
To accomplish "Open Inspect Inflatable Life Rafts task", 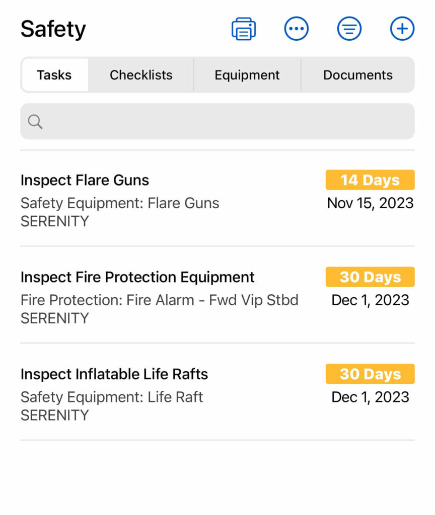I will (114, 374).
